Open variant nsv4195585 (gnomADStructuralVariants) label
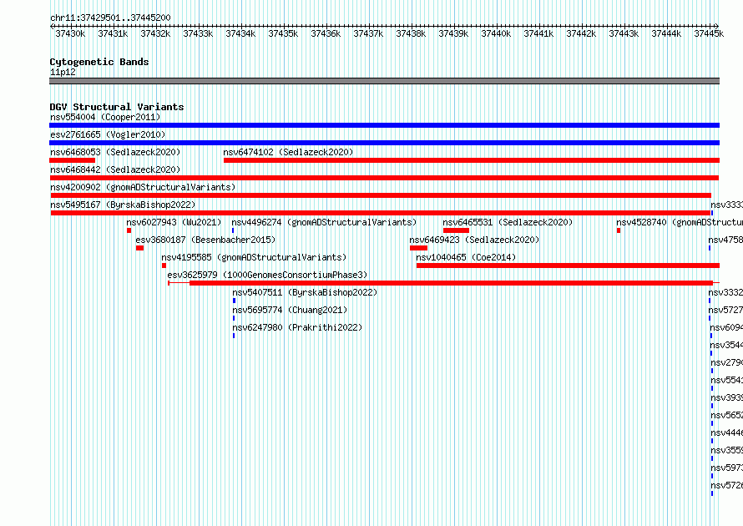 click(x=254, y=257)
